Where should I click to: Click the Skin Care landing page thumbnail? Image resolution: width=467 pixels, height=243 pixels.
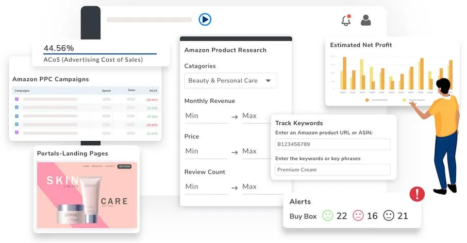(x=87, y=195)
